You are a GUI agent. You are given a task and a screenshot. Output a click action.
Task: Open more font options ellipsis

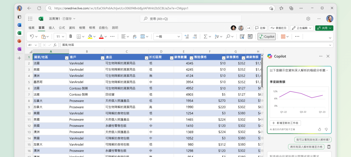click(112, 36)
